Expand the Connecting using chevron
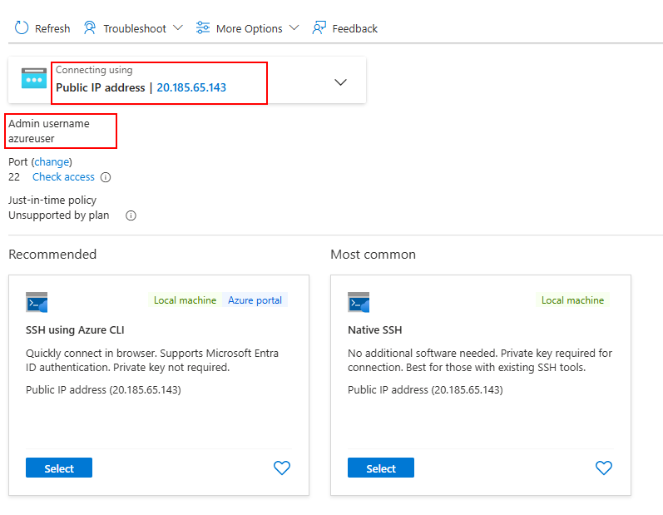This screenshot has height=515, width=663. point(340,82)
